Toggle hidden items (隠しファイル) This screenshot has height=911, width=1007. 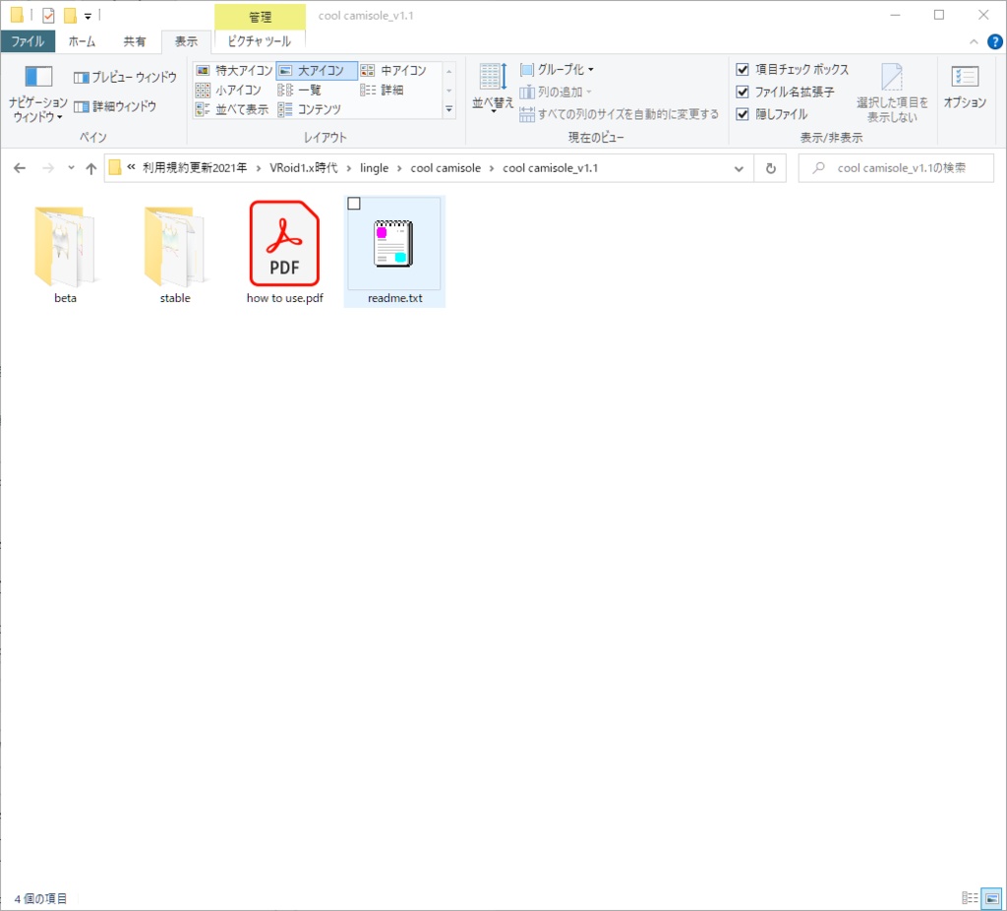(772, 114)
